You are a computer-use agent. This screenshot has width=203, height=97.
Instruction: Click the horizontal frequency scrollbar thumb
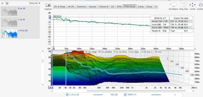(x=136, y=91)
